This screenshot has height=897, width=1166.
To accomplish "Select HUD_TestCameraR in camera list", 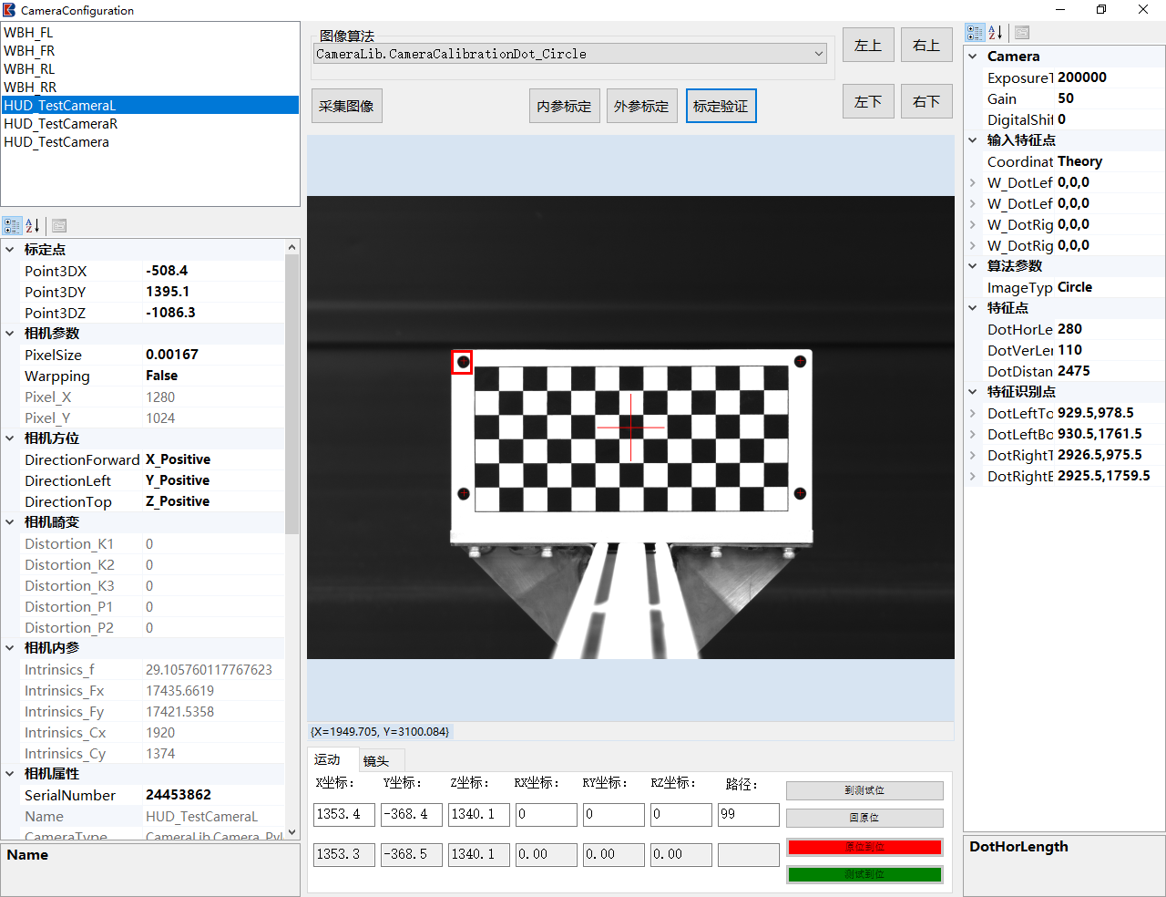I will [x=150, y=123].
